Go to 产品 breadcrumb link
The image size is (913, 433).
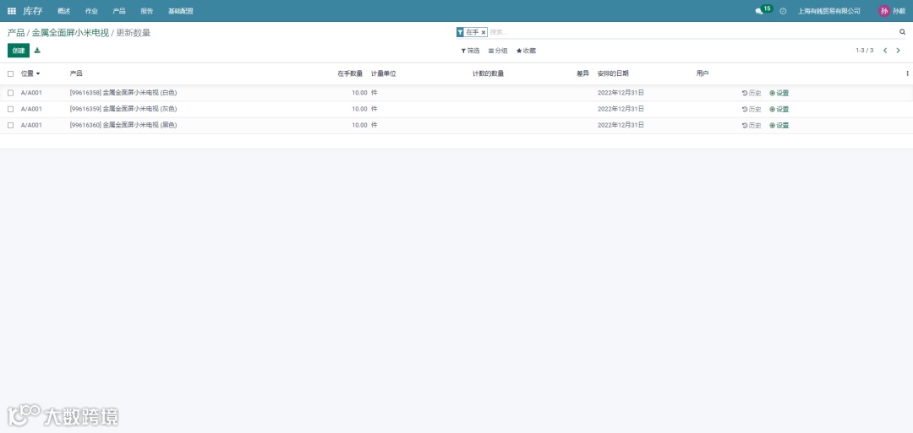click(16, 33)
